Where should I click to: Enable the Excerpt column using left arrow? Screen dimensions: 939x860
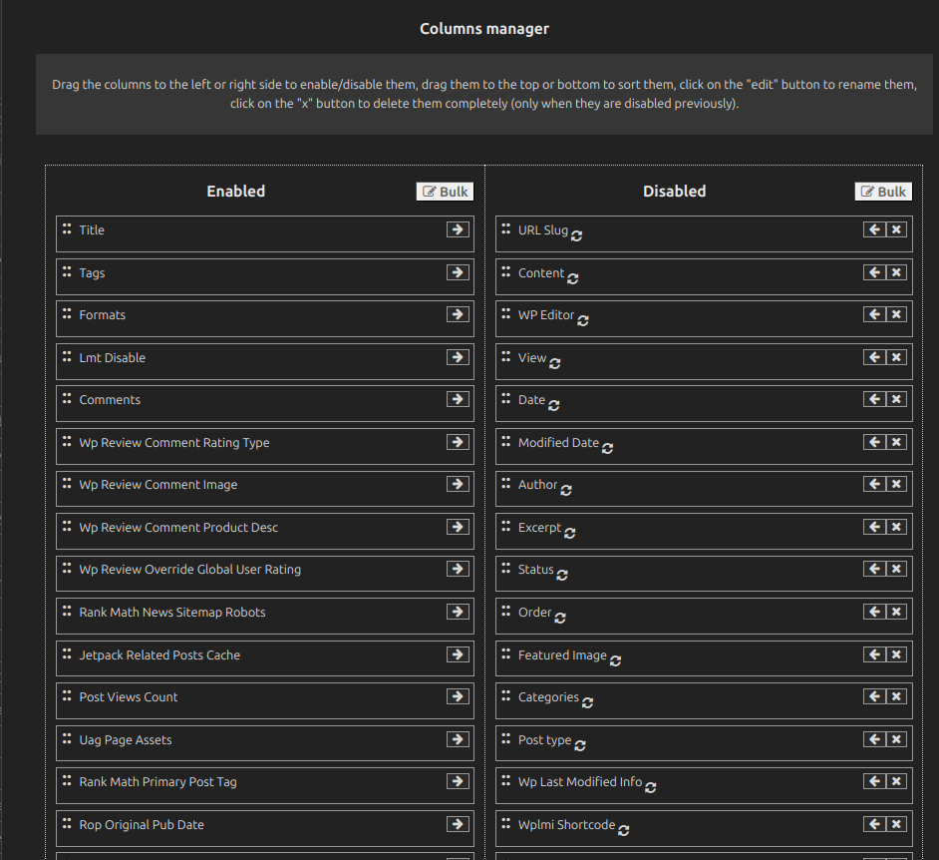(873, 527)
